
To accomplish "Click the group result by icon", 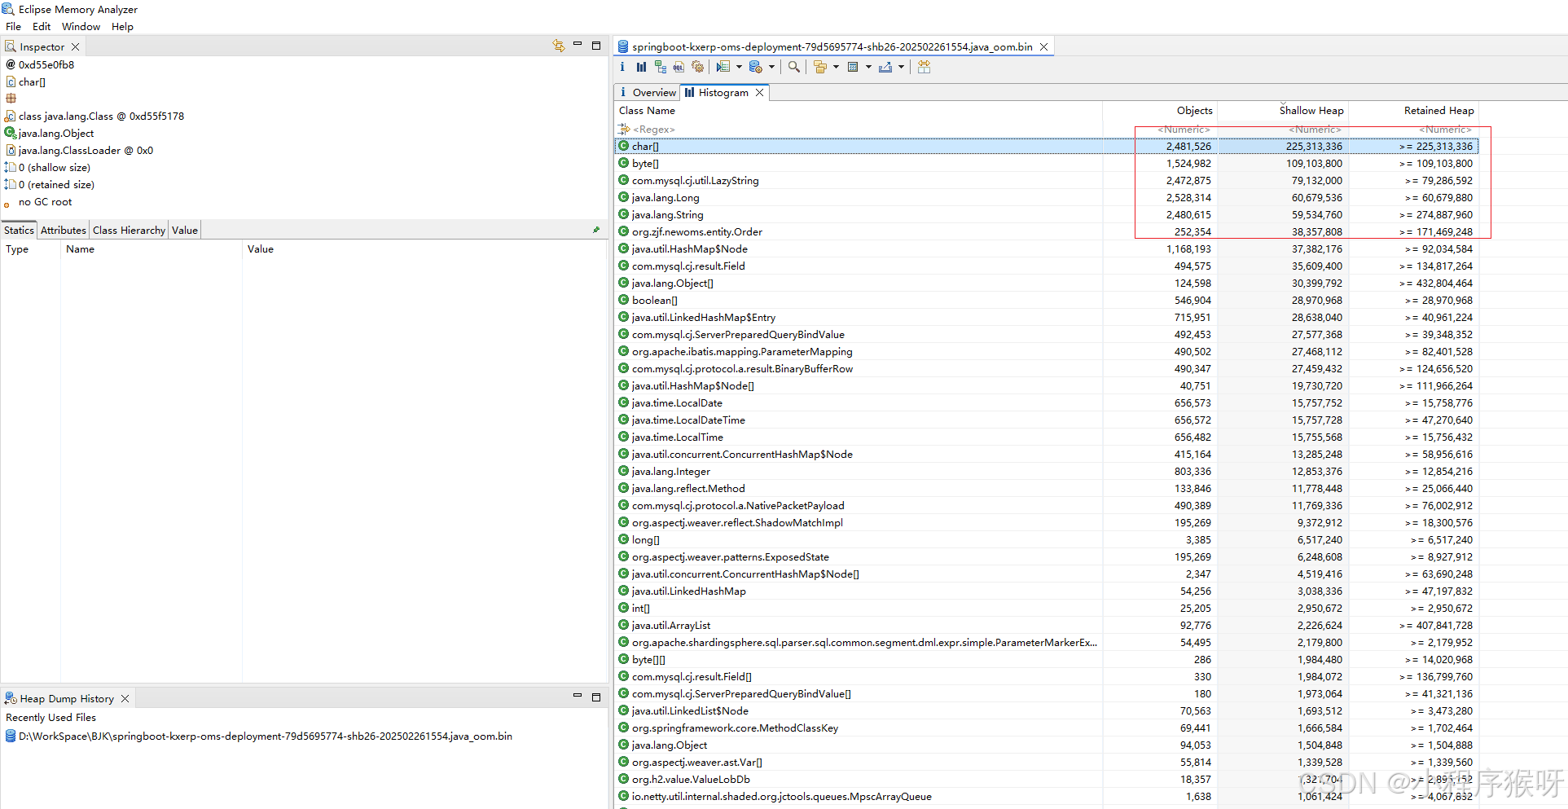I will (x=819, y=67).
